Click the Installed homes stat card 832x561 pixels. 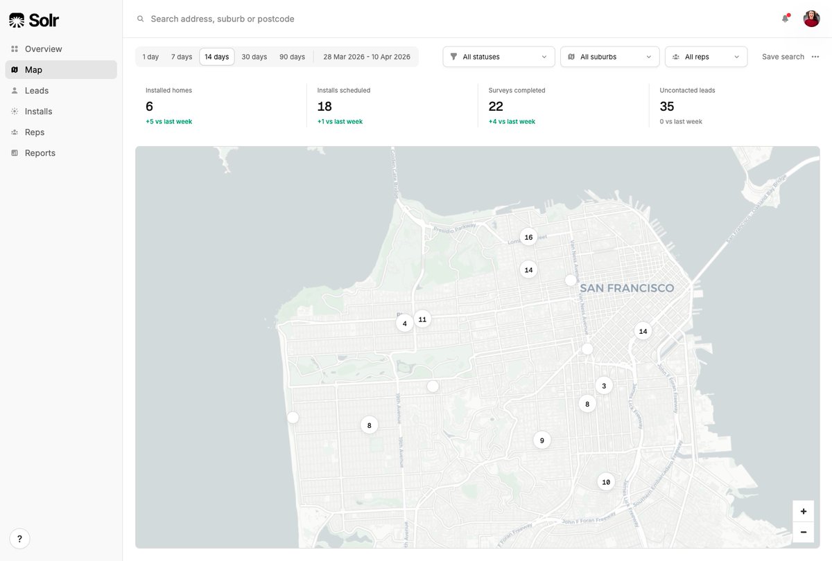tap(220, 106)
